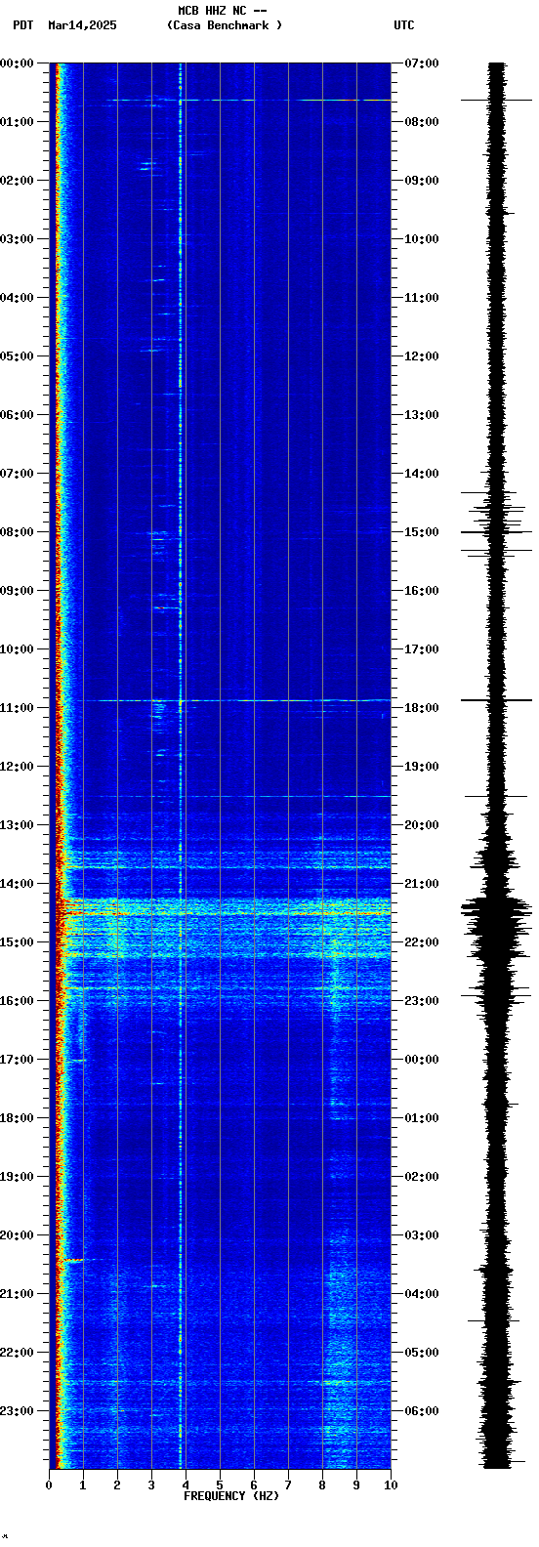Click the 21:00 UTC time label

pyautogui.click(x=422, y=884)
